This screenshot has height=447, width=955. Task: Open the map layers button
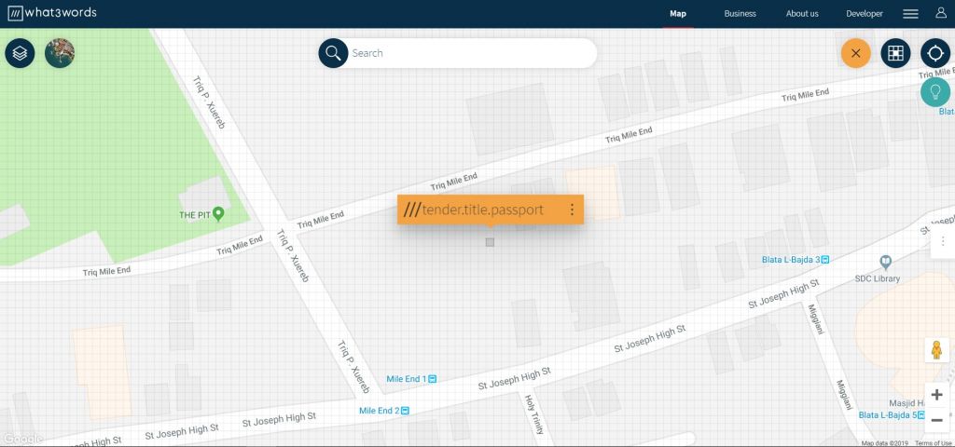[x=21, y=53]
